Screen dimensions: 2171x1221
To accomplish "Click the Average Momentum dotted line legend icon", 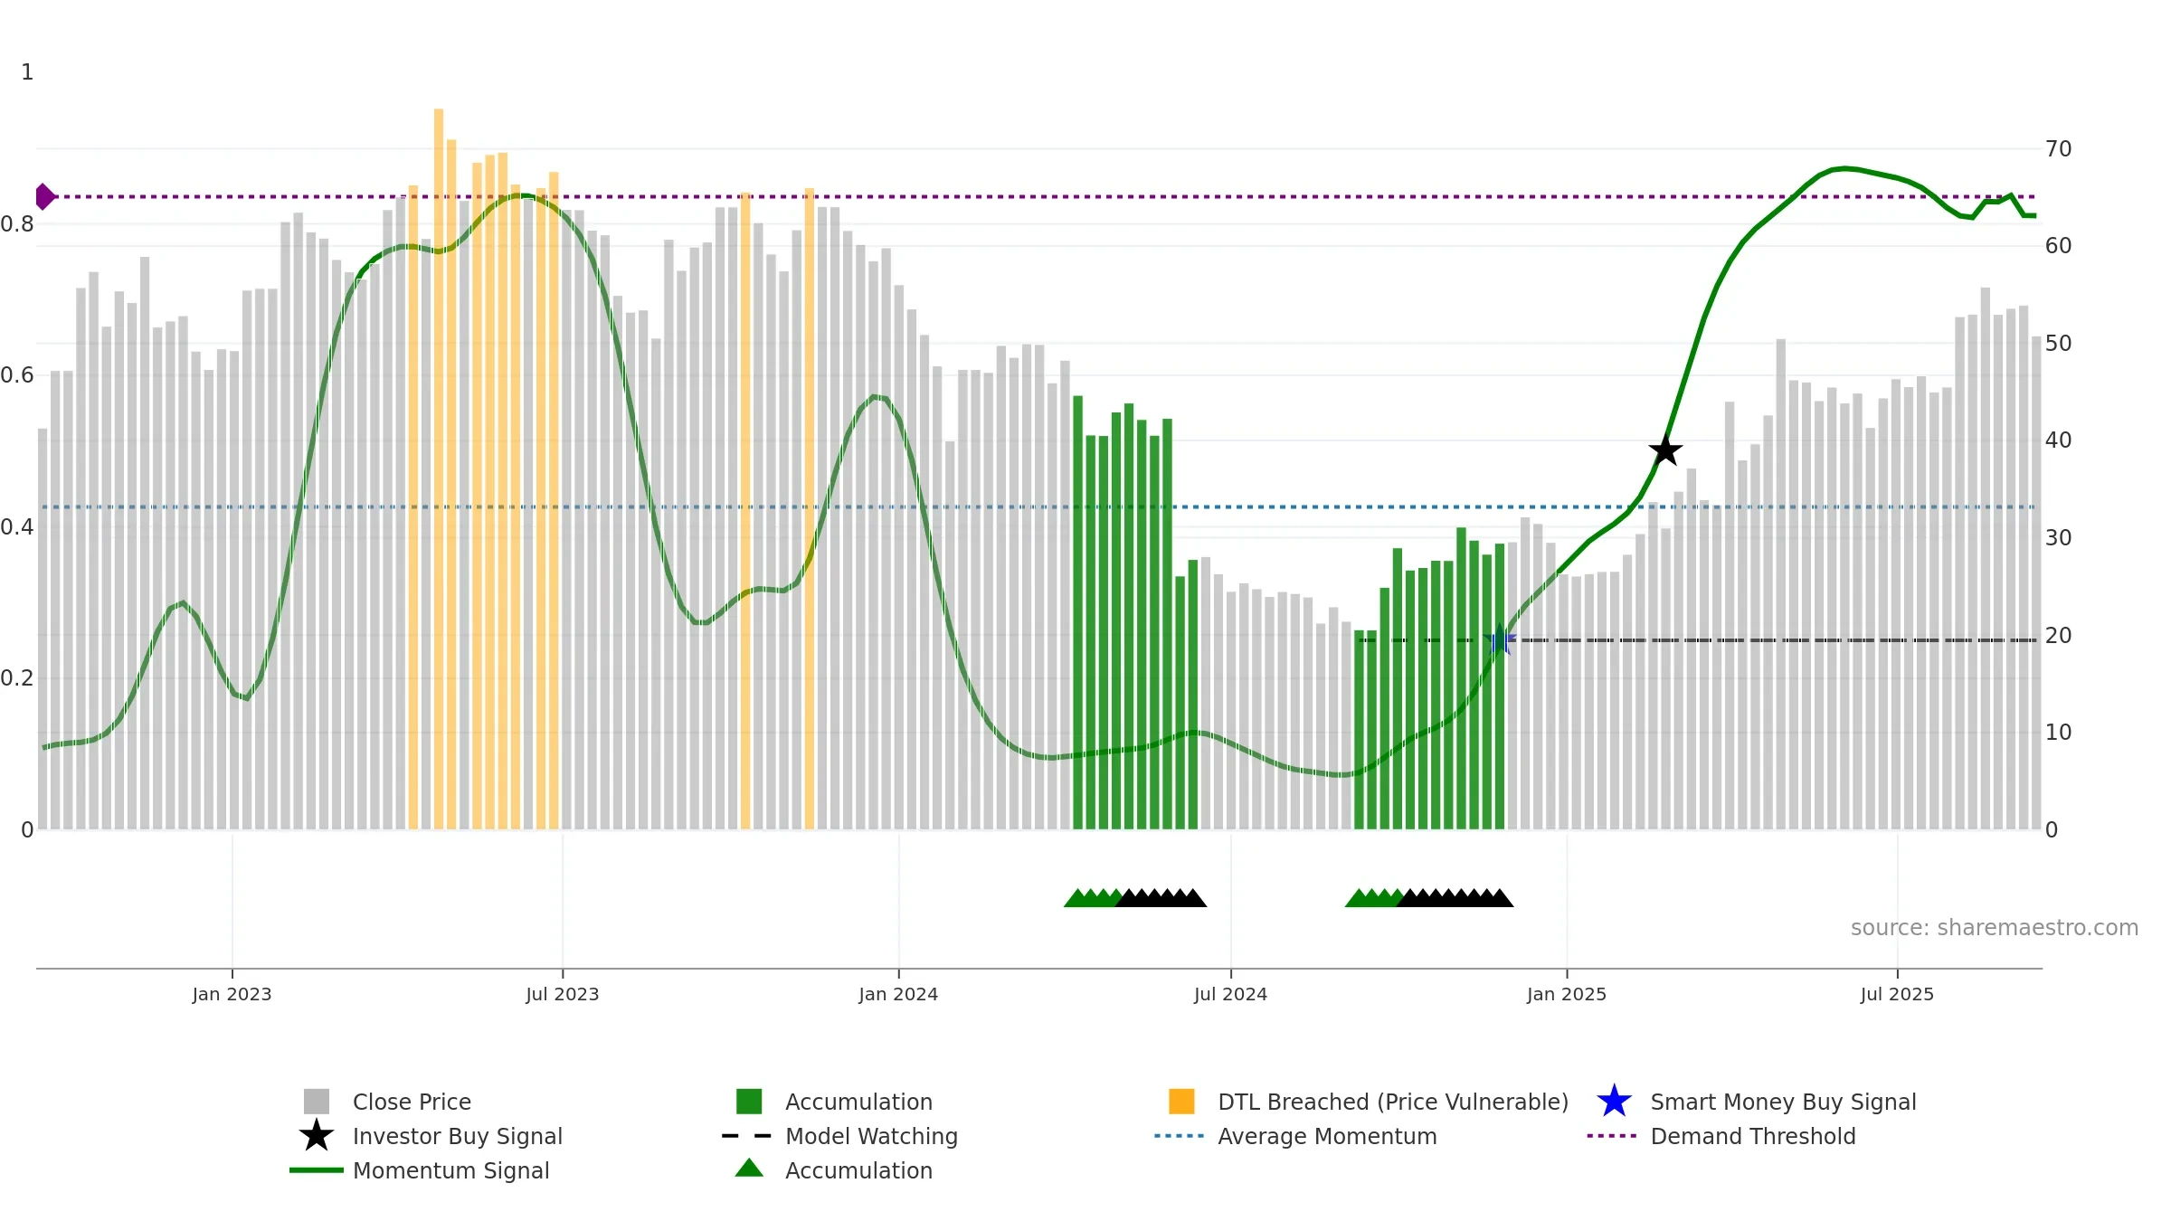I will pyautogui.click(x=1180, y=1136).
